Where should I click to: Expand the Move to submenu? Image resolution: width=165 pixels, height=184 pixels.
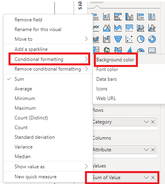[48, 39]
